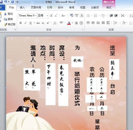Toggle Subscript formatting
Viewport: 133px width, 130px height.
pyautogui.click(x=43, y=23)
